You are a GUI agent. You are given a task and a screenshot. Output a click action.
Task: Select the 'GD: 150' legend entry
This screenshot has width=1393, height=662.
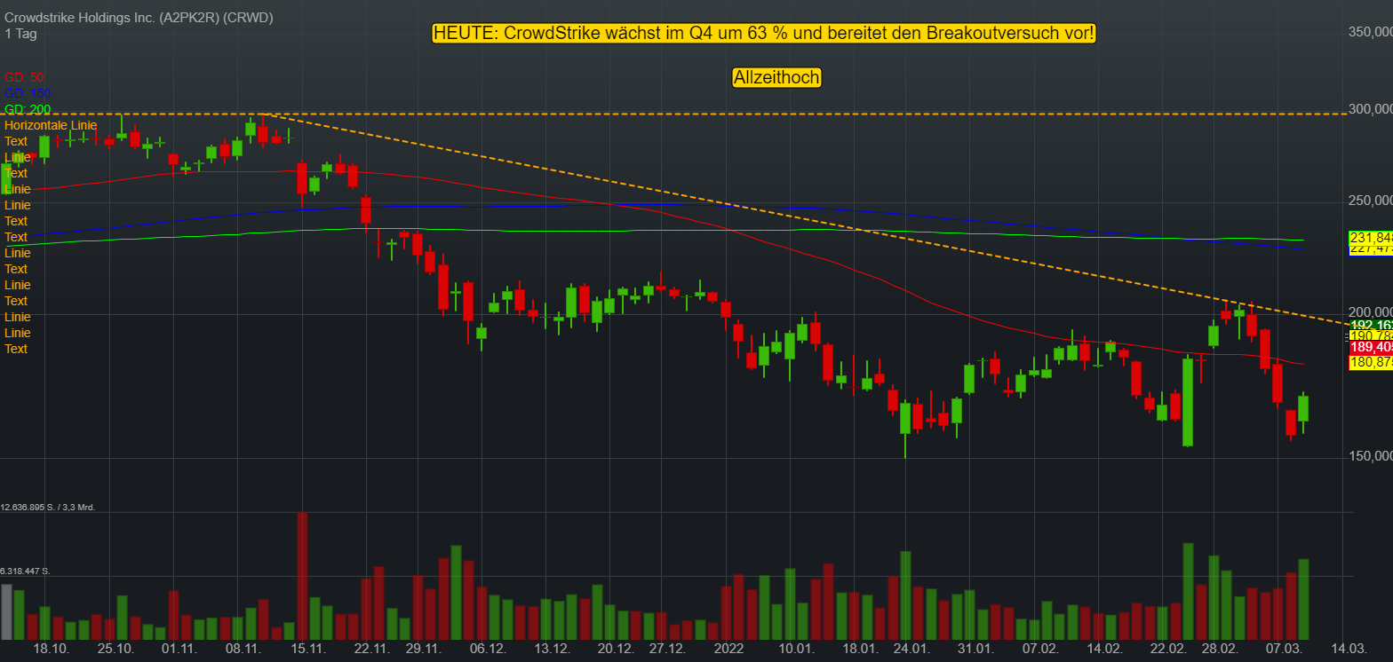28,93
